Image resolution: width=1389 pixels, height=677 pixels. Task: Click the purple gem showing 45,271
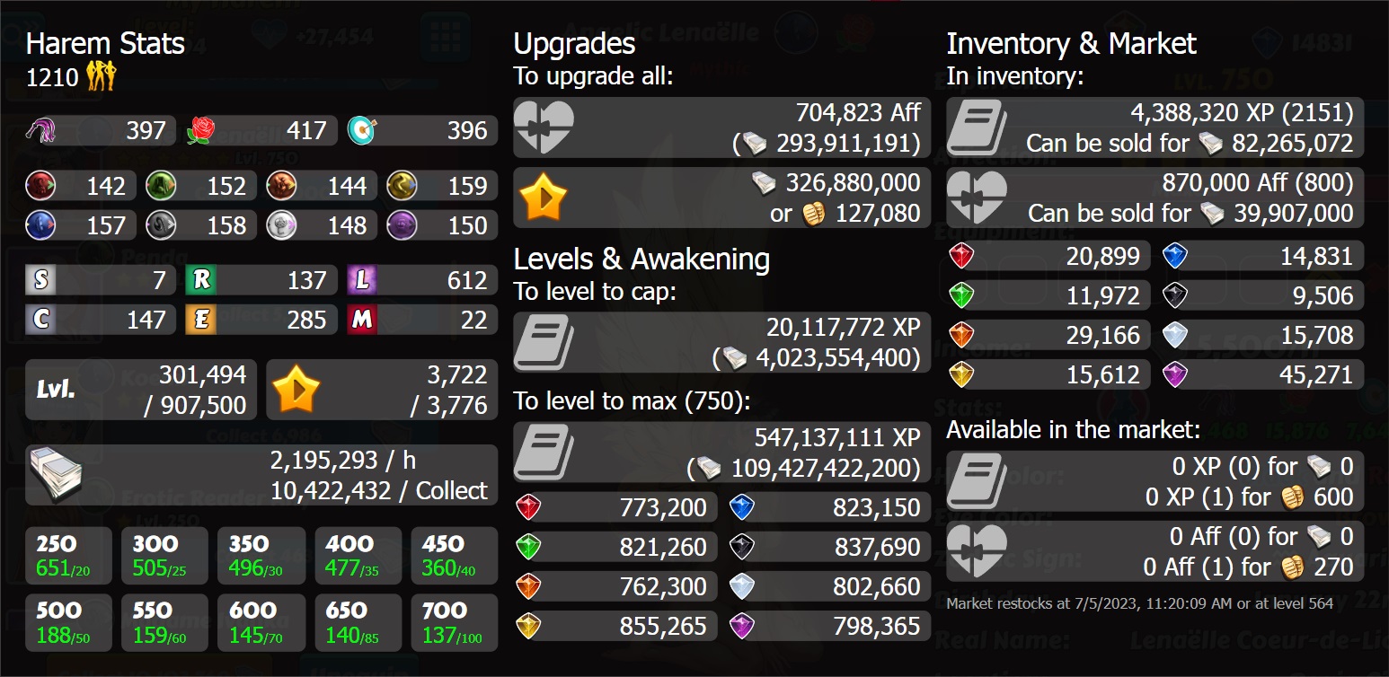pyautogui.click(x=1175, y=374)
